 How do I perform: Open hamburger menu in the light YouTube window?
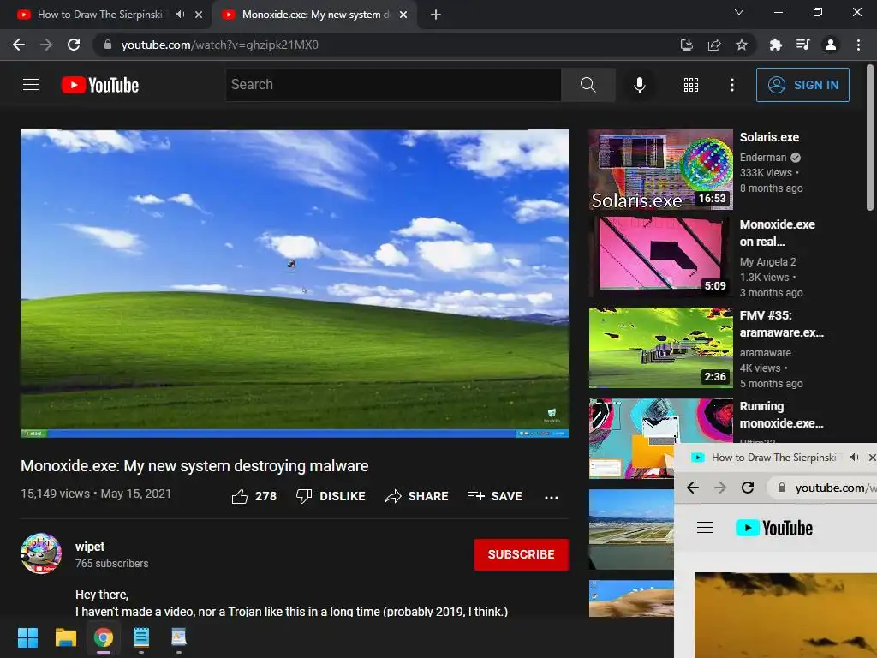pos(705,527)
